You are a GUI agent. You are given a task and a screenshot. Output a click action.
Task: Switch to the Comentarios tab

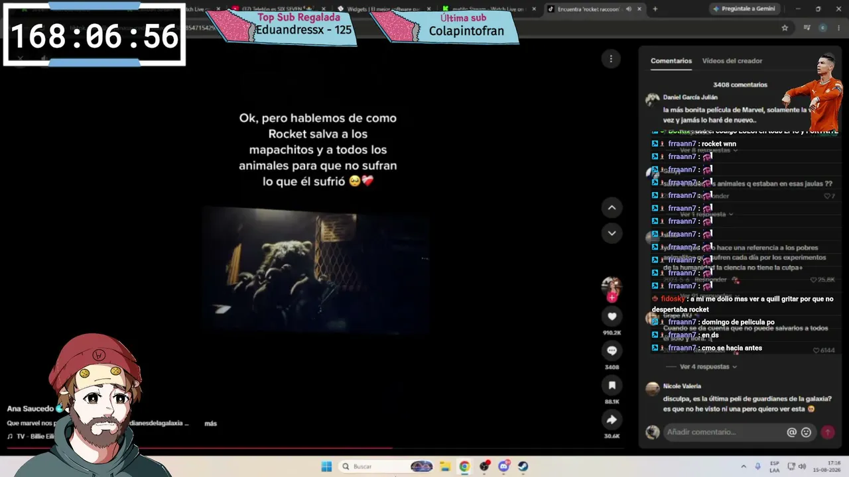[x=671, y=61]
